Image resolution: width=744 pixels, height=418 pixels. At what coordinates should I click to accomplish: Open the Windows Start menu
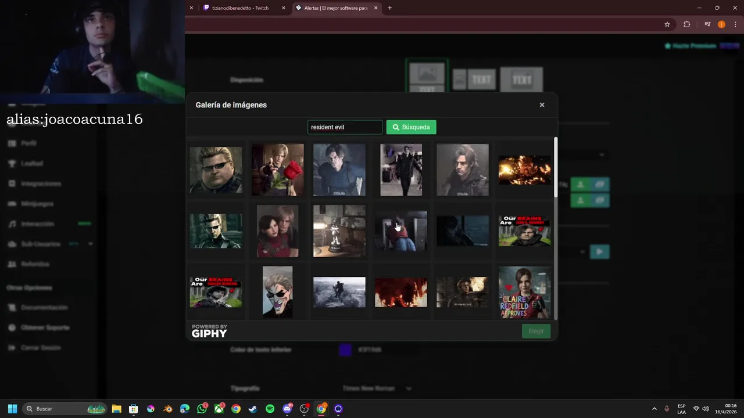(12, 409)
